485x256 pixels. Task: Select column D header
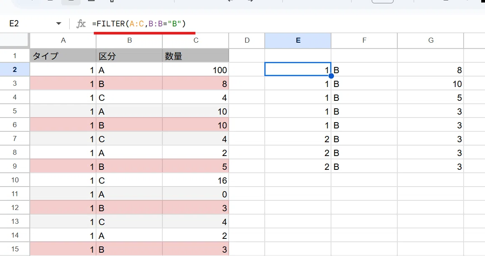click(247, 41)
